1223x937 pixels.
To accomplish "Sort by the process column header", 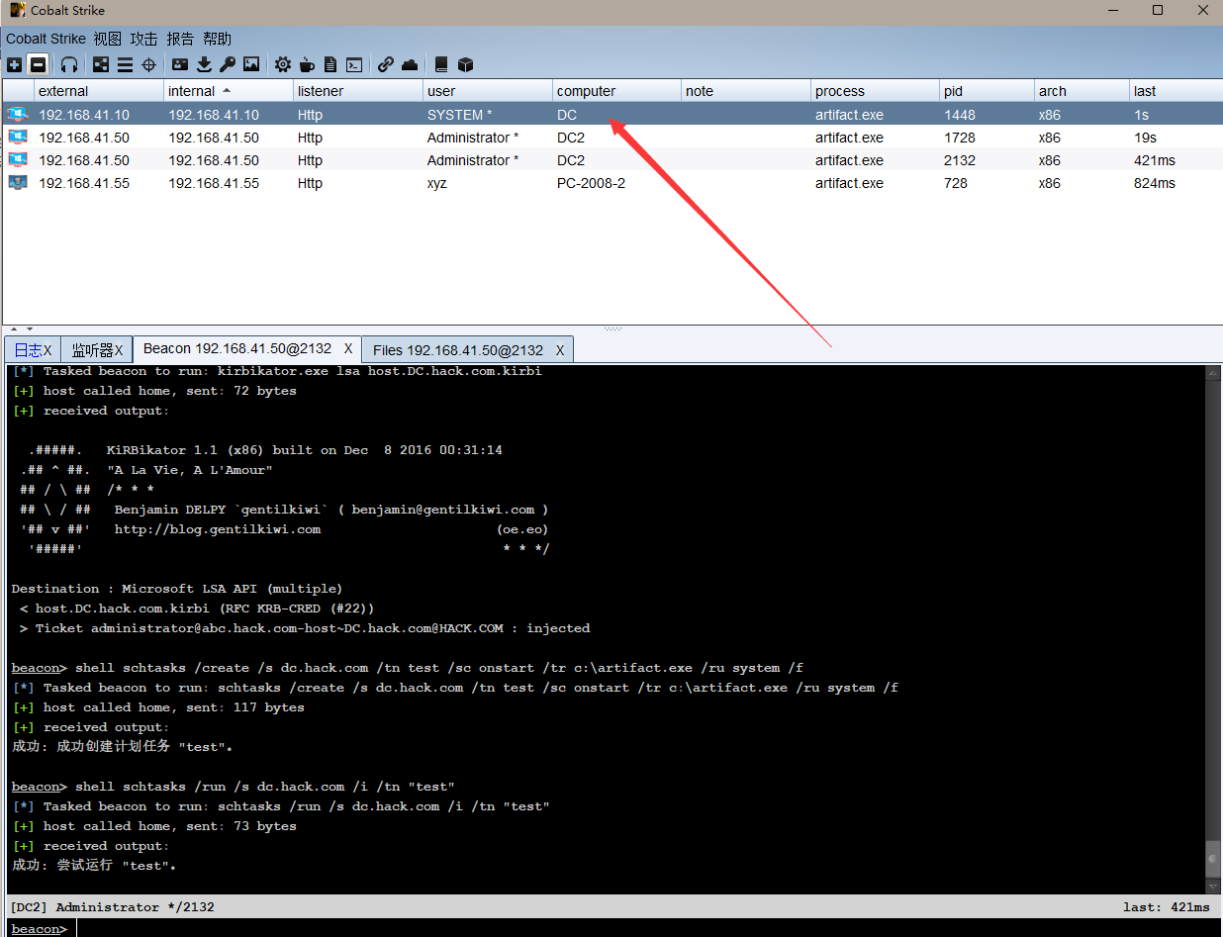I will pos(876,91).
